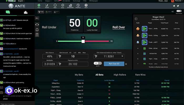Click the Wager WarZ back arrow
The width and height of the screenshot is (184, 105).
click(x=136, y=19)
